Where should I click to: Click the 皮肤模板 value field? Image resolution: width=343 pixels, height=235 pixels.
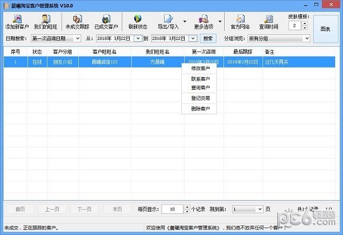294,26
